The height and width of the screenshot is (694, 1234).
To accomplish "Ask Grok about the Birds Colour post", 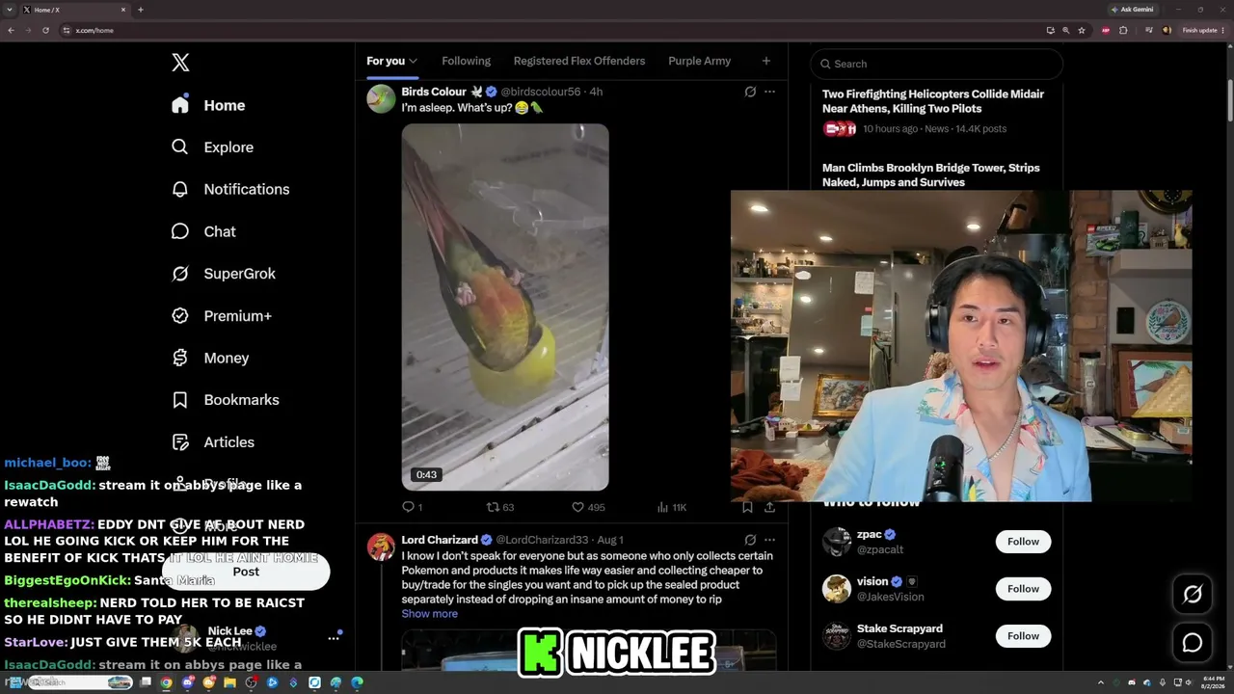I will pyautogui.click(x=750, y=92).
